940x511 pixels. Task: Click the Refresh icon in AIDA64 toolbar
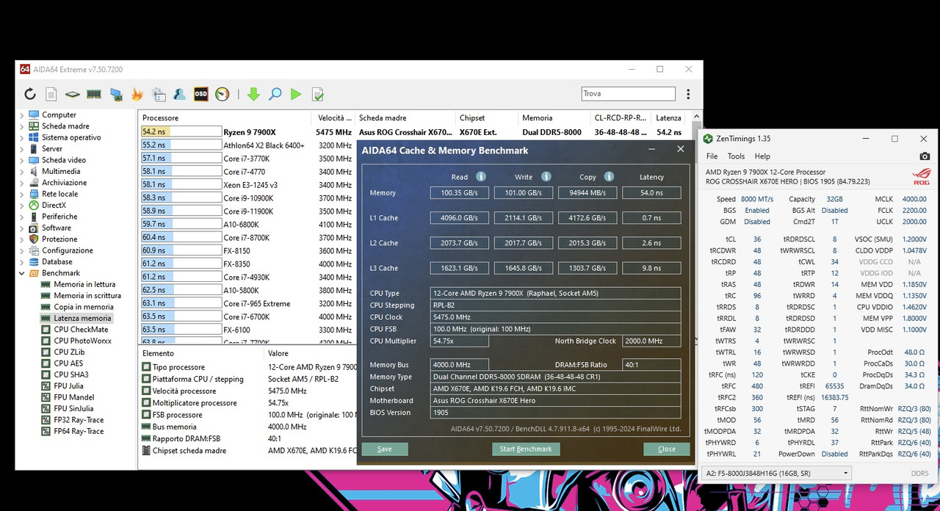[x=30, y=94]
